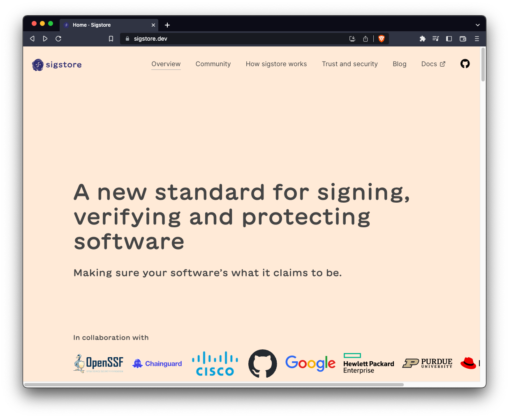The image size is (509, 418).
Task: Click the 'Making sure your software's' subtitle
Action: click(x=208, y=273)
